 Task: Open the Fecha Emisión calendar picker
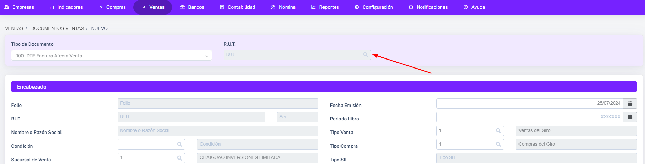(630, 103)
